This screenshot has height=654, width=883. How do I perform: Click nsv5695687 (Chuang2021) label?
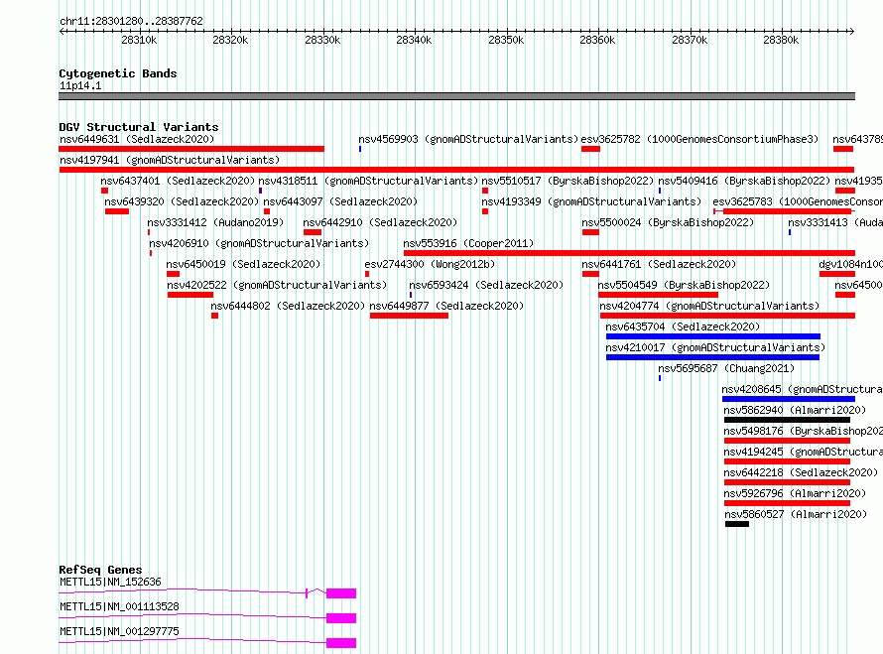pos(726,368)
